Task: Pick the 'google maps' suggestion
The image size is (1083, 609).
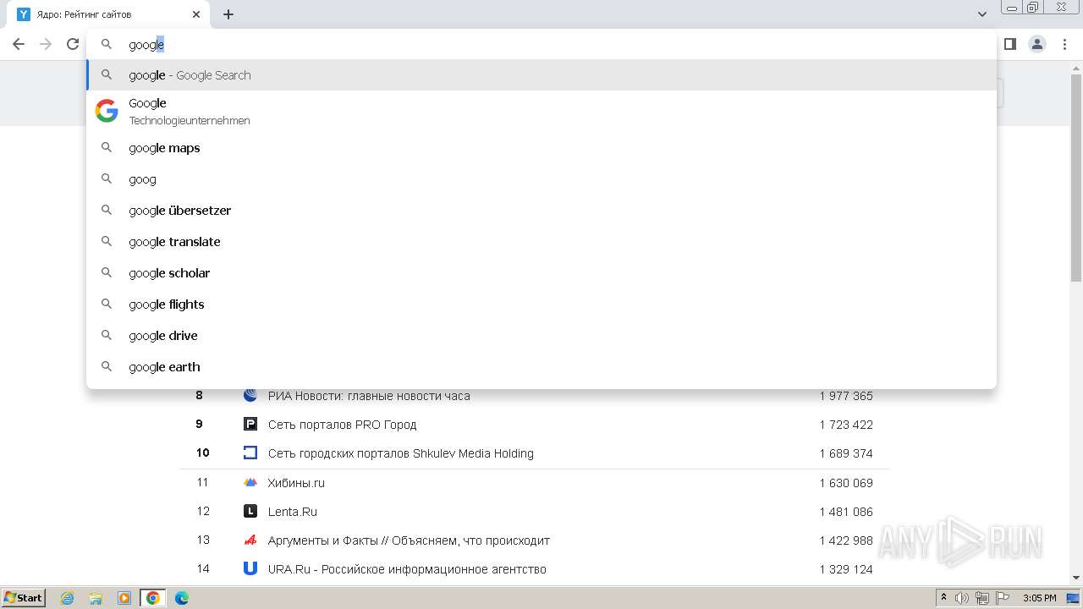Action: pyautogui.click(x=541, y=148)
